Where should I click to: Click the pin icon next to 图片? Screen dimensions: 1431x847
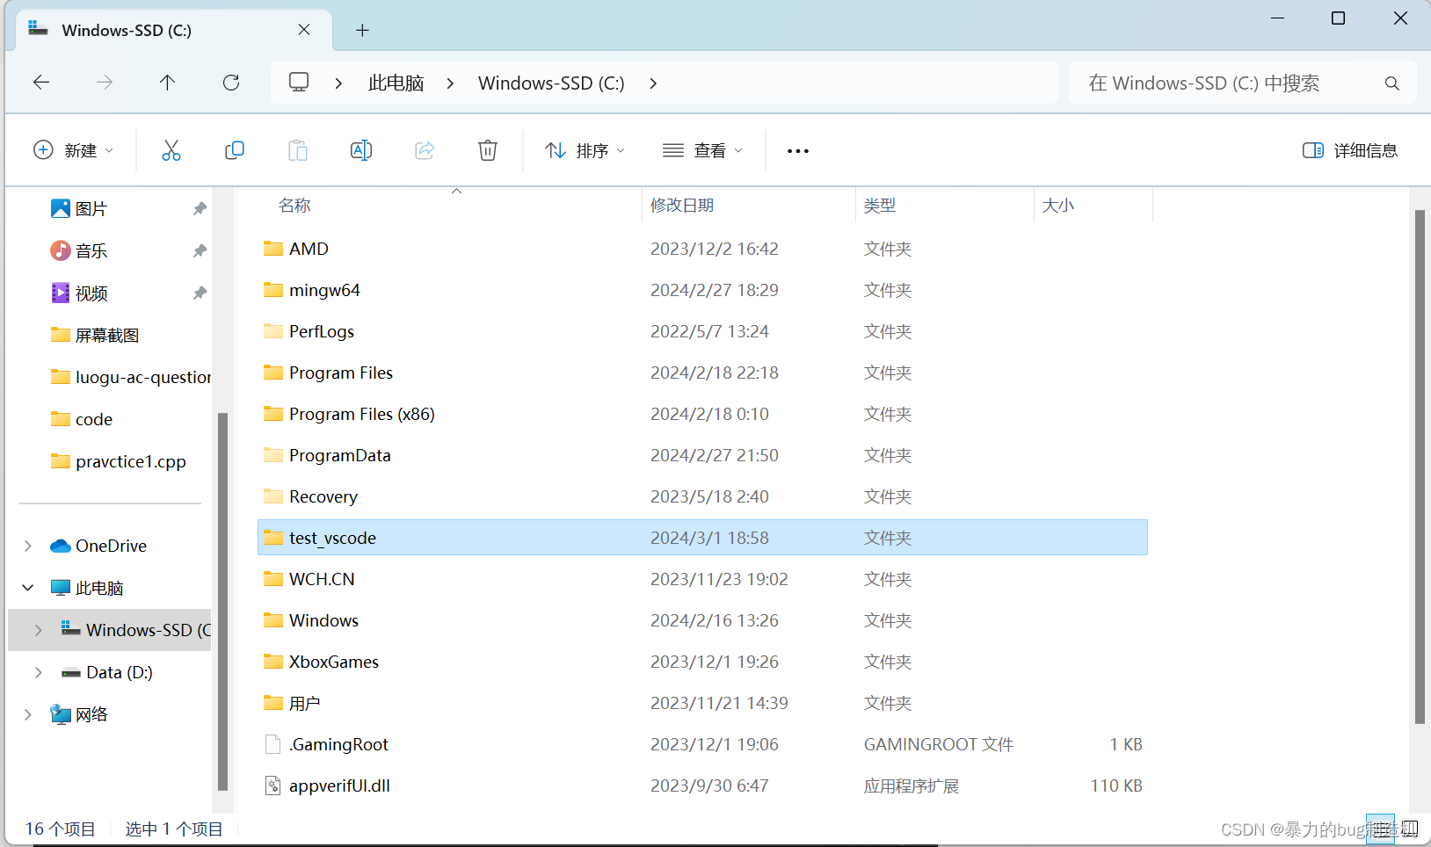(x=200, y=208)
